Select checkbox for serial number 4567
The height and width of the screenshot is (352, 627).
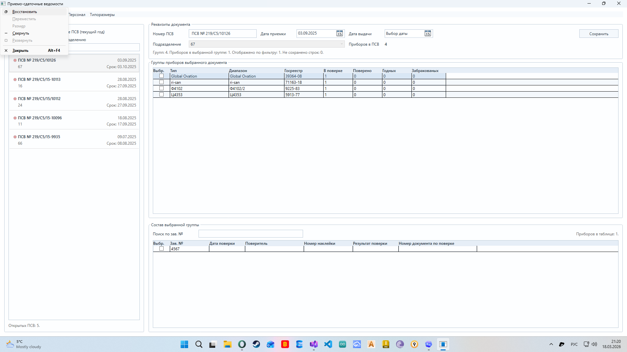point(161,249)
